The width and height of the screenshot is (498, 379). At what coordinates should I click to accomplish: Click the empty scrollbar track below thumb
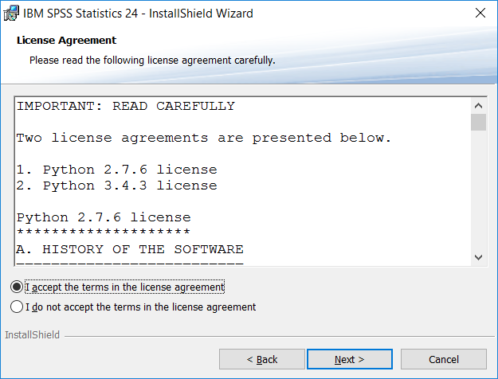[478, 189]
